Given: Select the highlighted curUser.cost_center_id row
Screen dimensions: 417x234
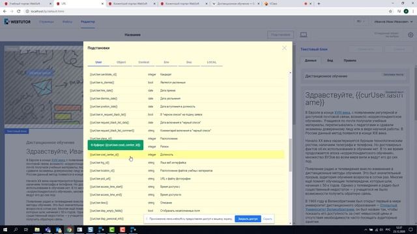Looking at the screenshot, I should pos(186,155).
